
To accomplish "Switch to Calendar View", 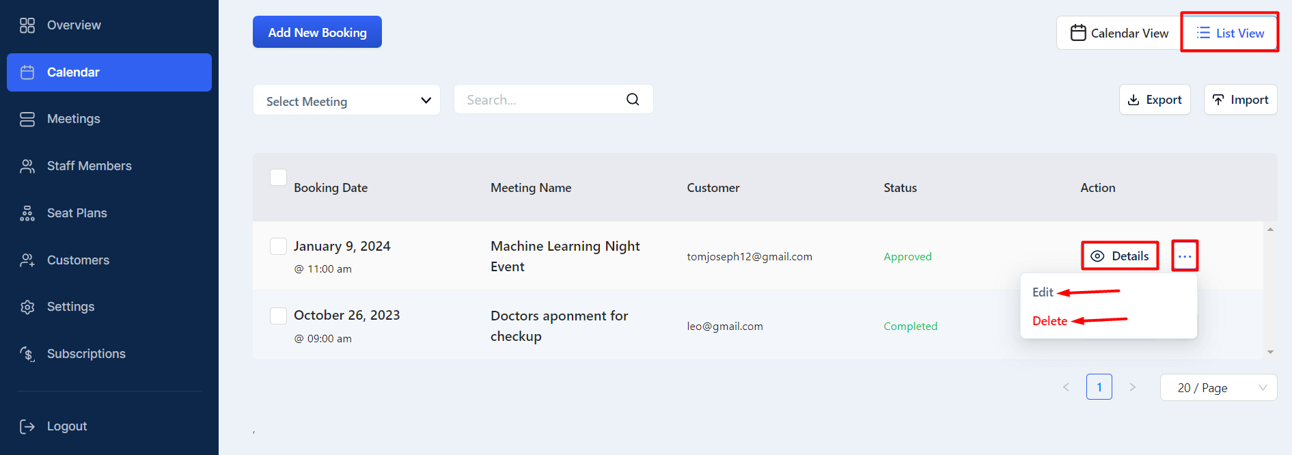I will [x=1119, y=33].
